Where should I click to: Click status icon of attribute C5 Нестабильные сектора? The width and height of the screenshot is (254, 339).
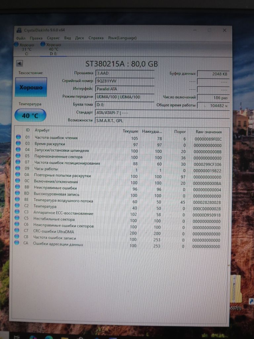(17, 218)
